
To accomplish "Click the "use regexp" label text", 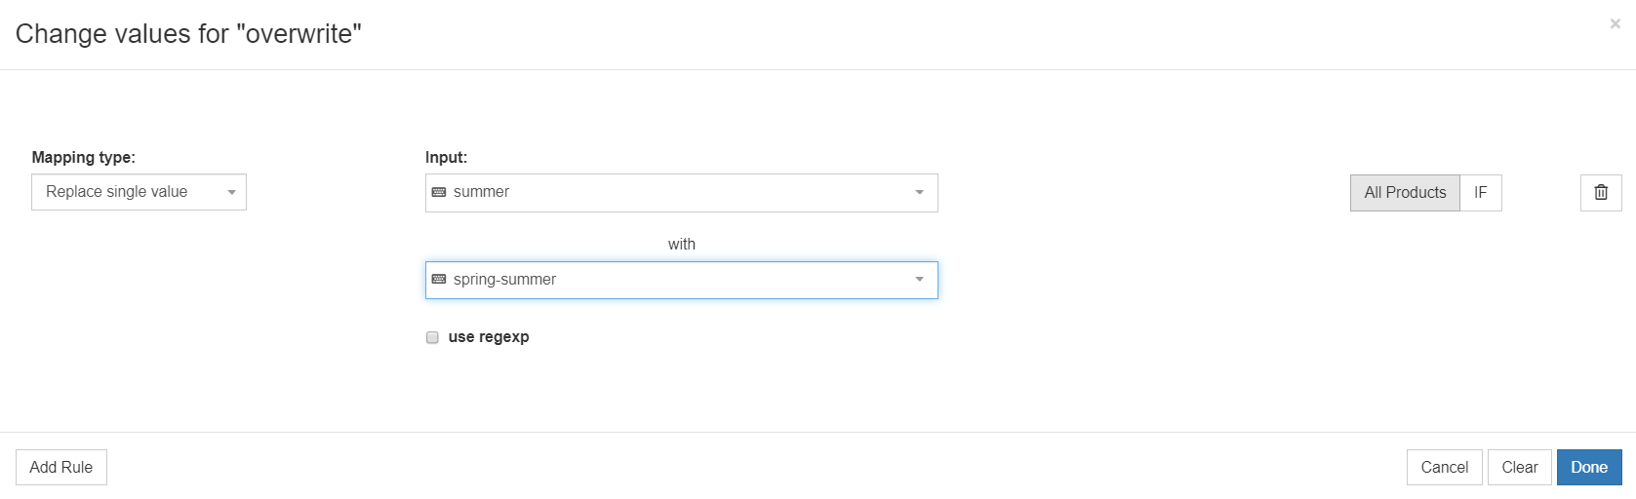I will click(x=489, y=337).
